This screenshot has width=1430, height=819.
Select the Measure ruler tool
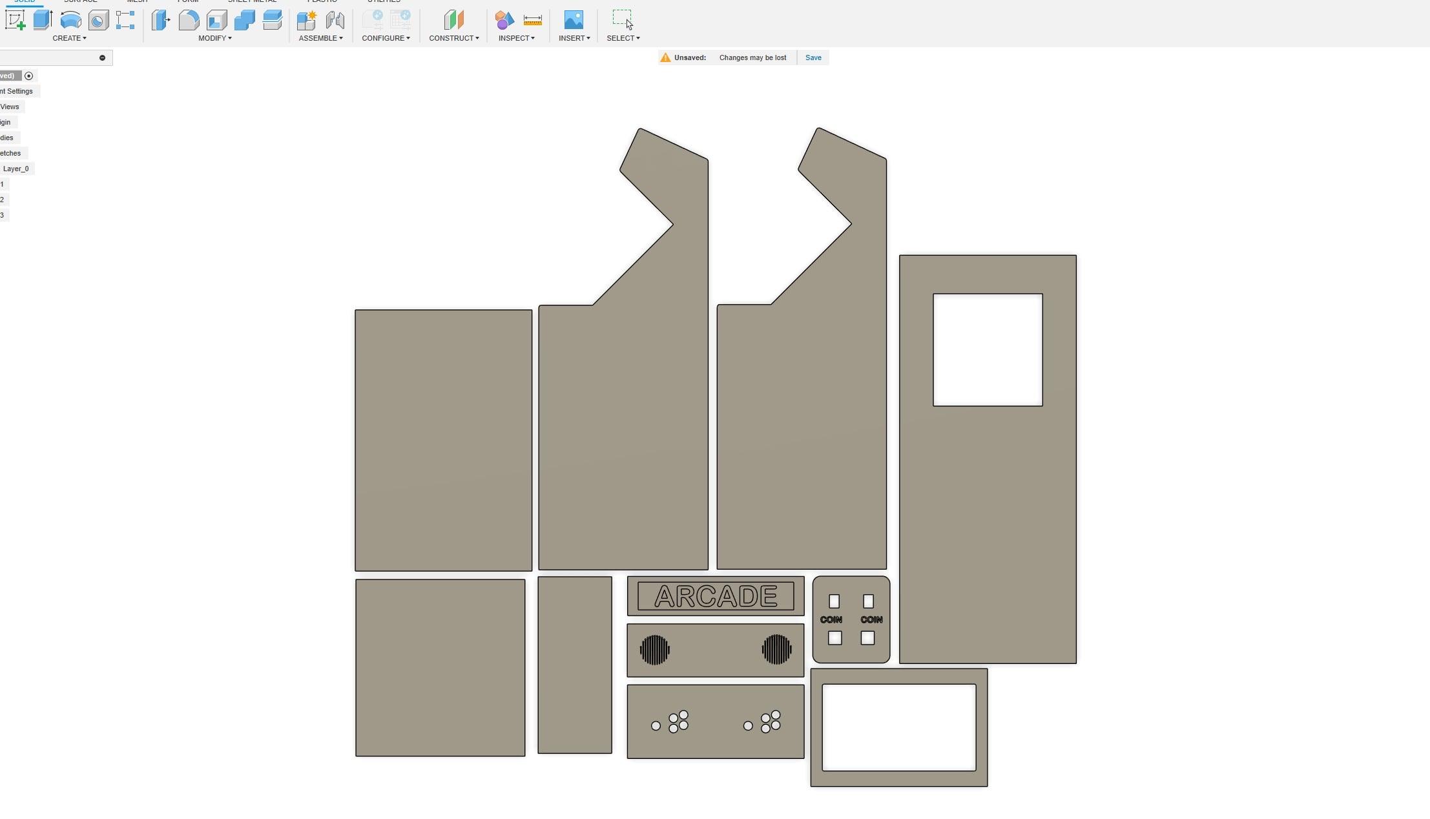533,20
